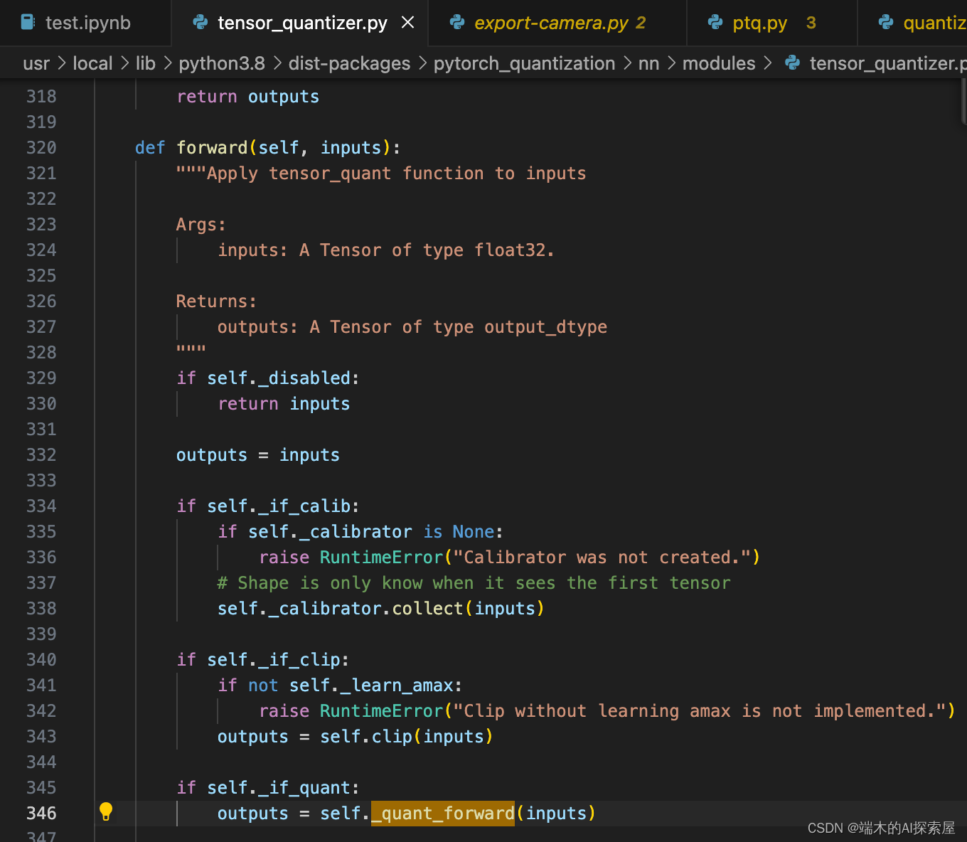Click Python icon on tensor_quantizer.py tab
This screenshot has width=967, height=842.
coord(201,23)
